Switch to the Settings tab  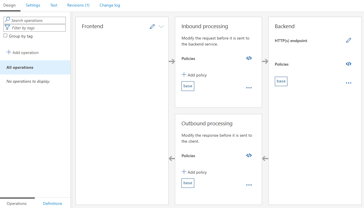[33, 5]
